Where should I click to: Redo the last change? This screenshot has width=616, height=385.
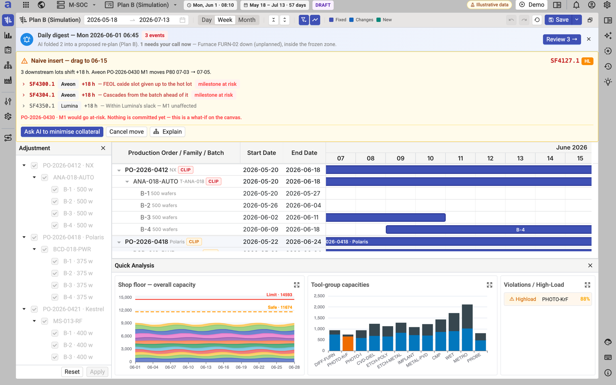(524, 20)
